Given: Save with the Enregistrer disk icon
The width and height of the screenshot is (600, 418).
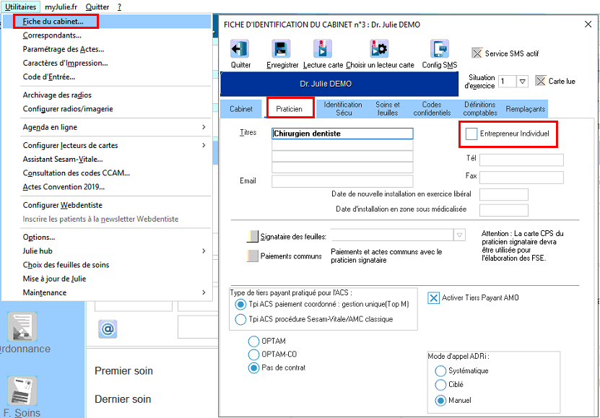Looking at the screenshot, I should 281,49.
